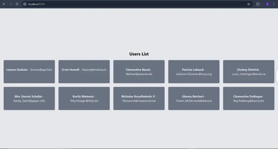Click Glenna Reichert name text
The image size is (278, 149).
point(193,96)
